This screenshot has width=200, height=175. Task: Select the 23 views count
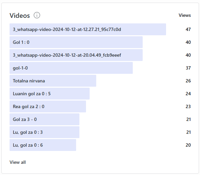(x=188, y=106)
